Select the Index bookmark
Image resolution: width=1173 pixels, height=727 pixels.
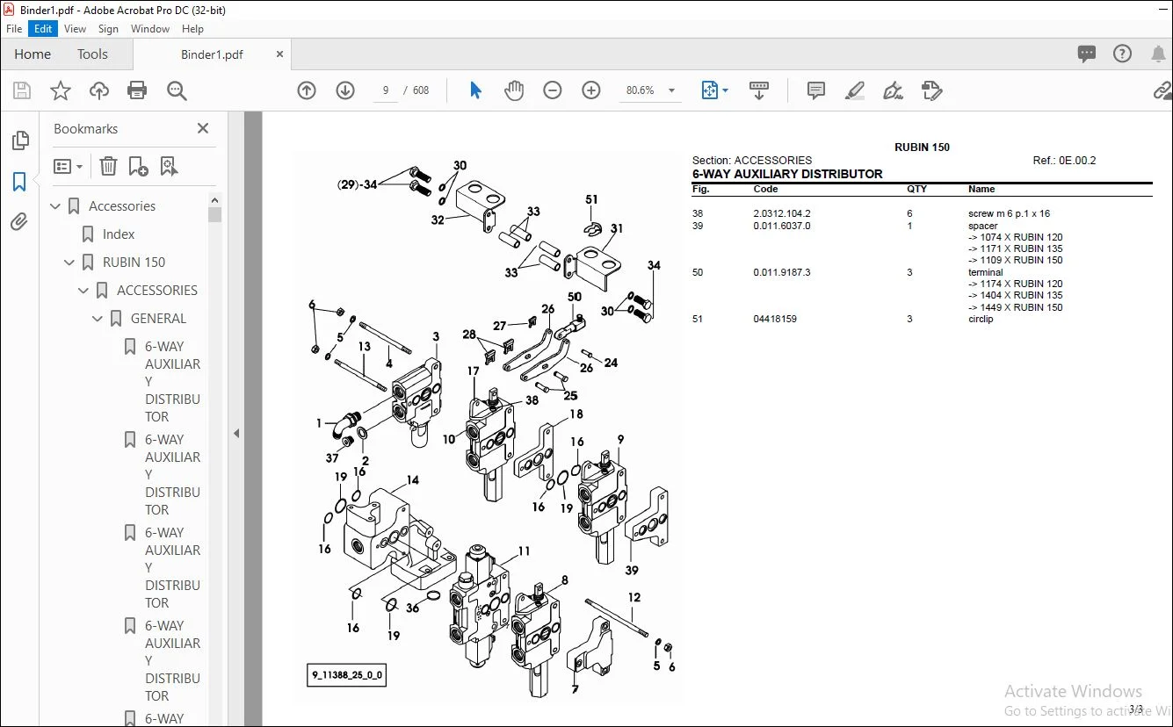[x=119, y=234]
